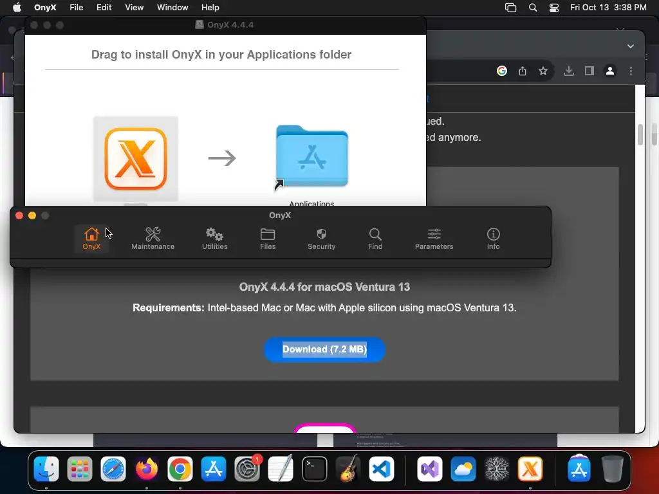Viewport: 659px width, 494px height.
Task: Launch Visual Studio Code from the Dock
Action: point(382,469)
